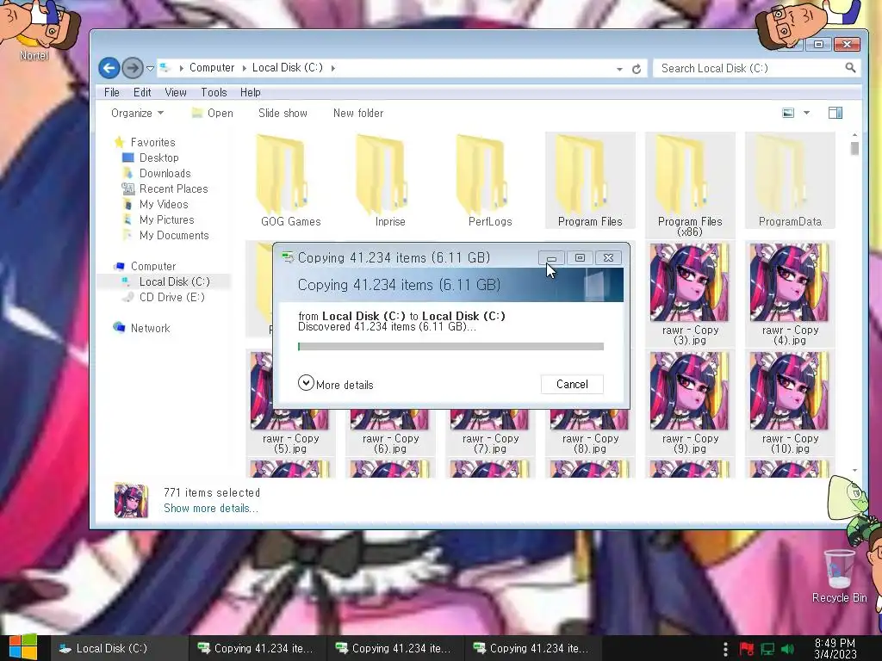This screenshot has height=661, width=882.
Task: Select the GOG Games folder
Action: (291, 181)
